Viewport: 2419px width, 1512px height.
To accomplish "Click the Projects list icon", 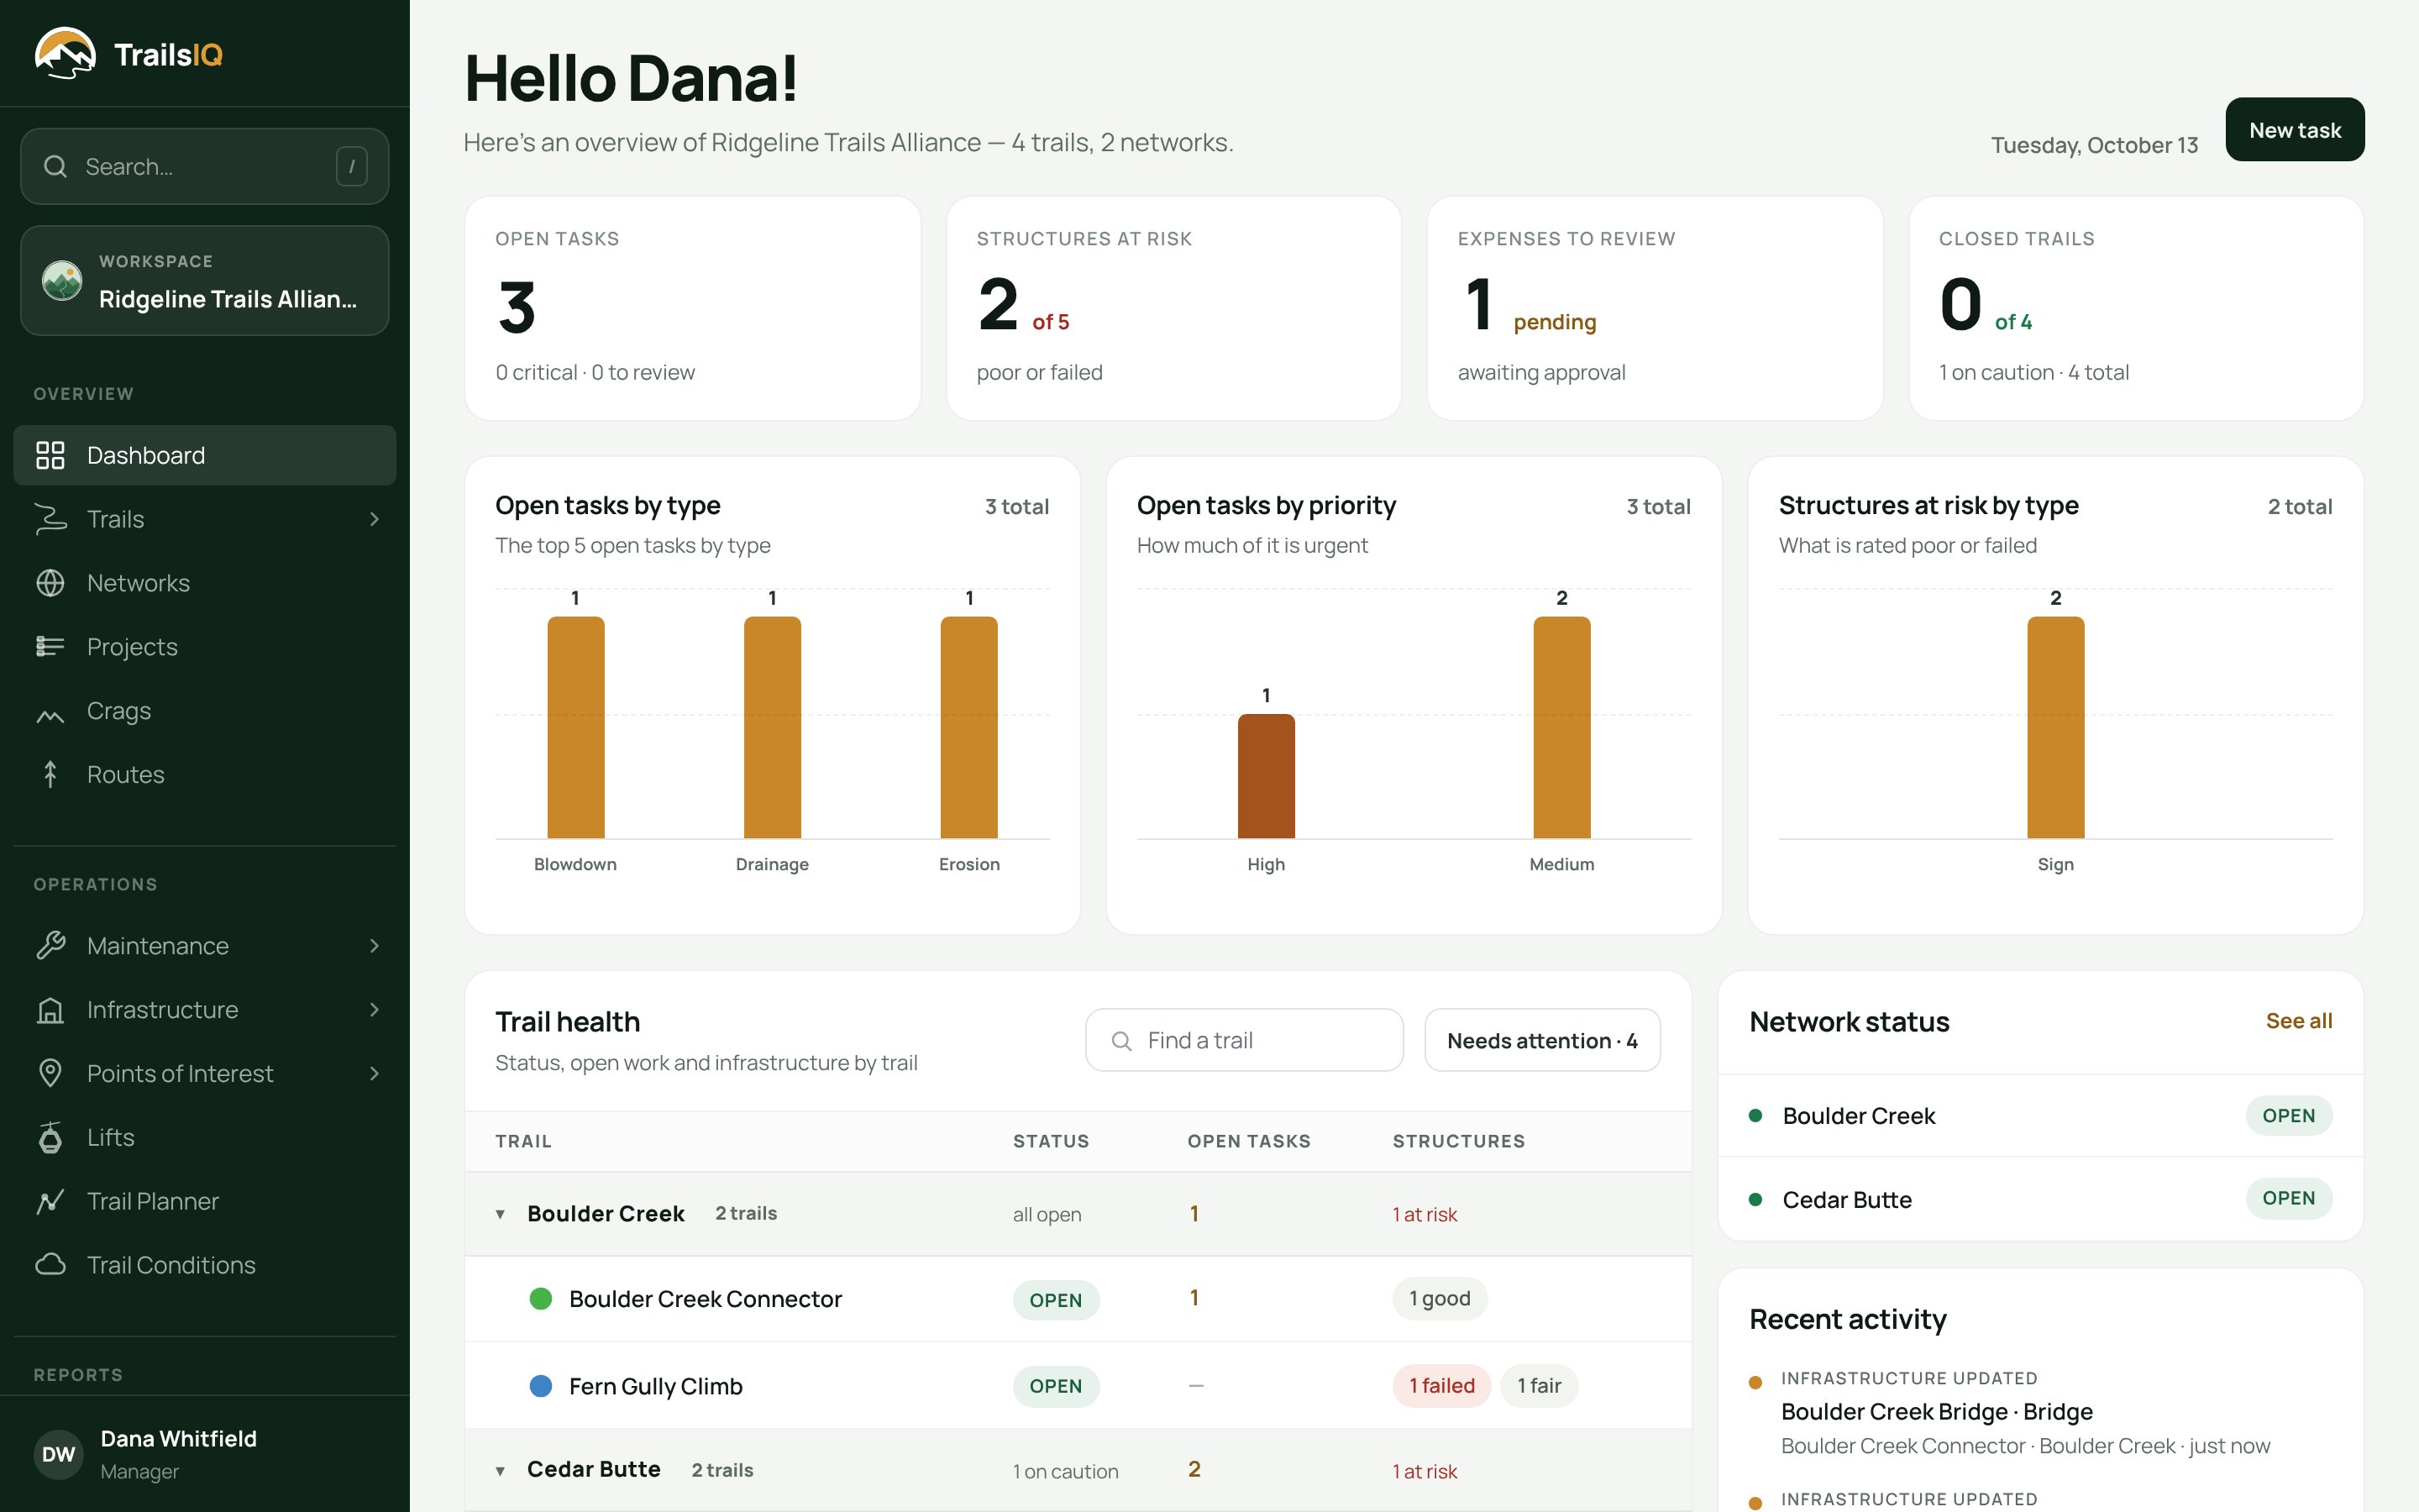I will tap(50, 647).
